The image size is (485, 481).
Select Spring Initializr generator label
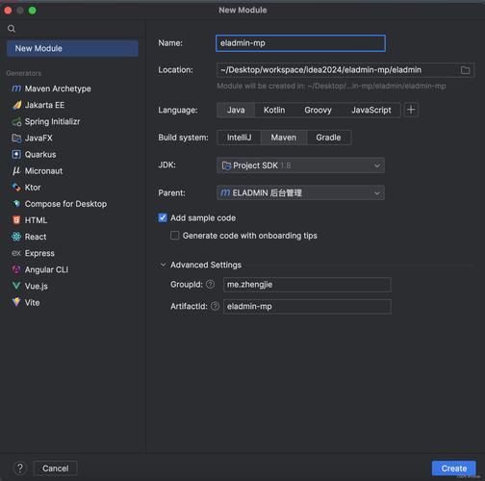[52, 121]
